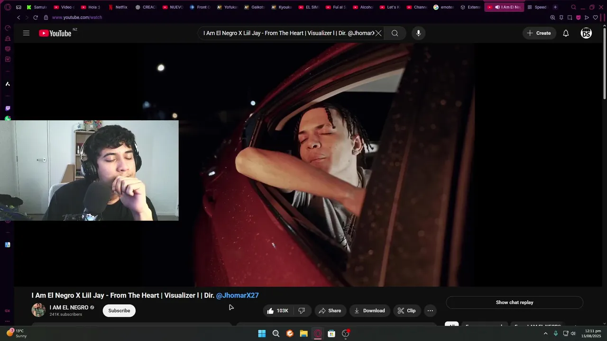Open the Windows Start menu

pos(262,333)
